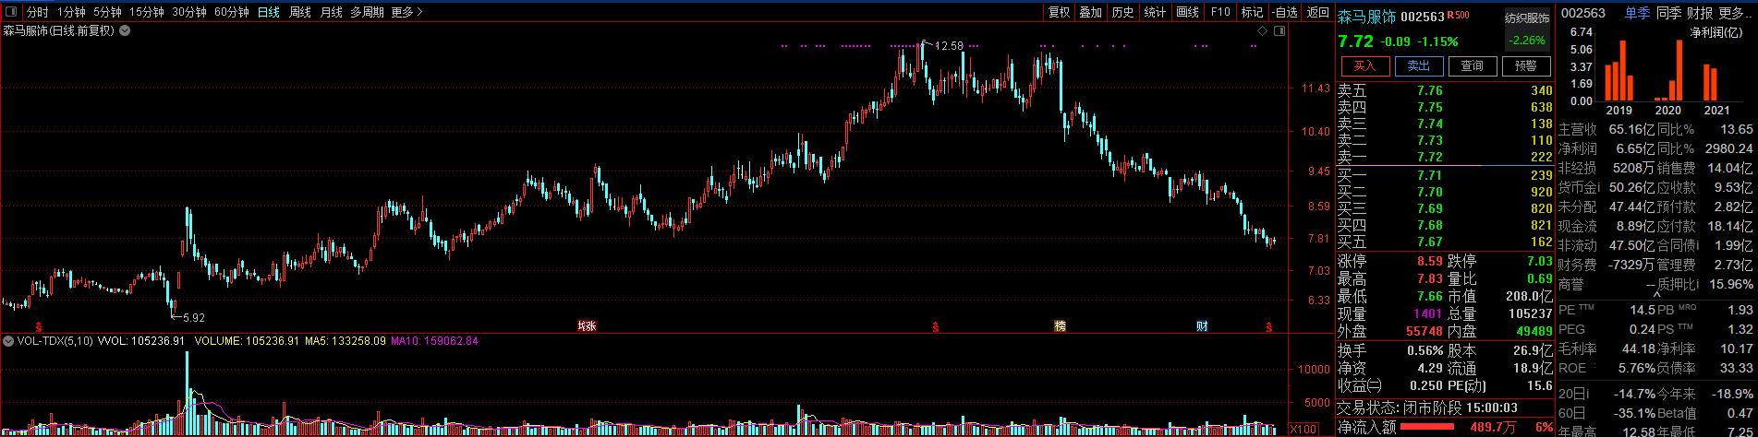The image size is (1758, 437).
Task: Select the 1分钟 period tab
Action: pos(71,12)
